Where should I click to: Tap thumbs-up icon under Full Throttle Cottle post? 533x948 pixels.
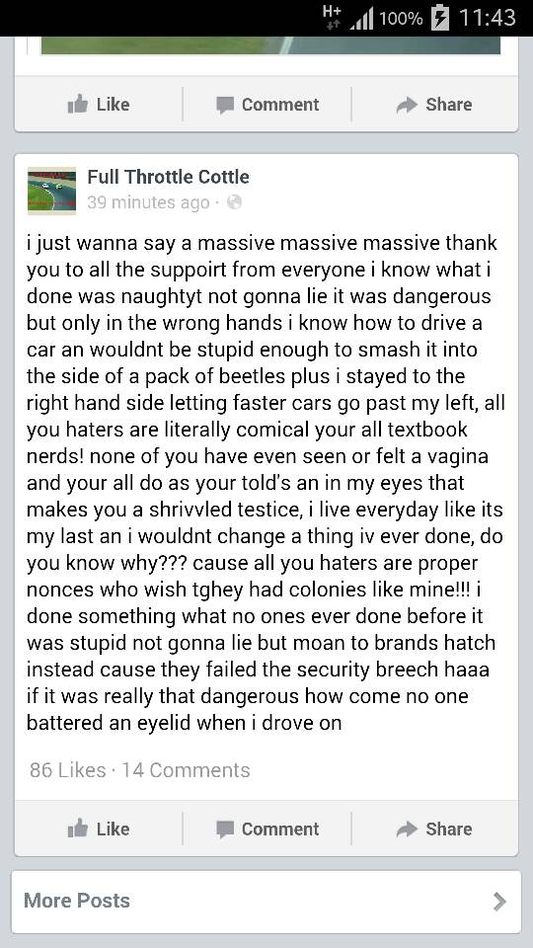77,829
